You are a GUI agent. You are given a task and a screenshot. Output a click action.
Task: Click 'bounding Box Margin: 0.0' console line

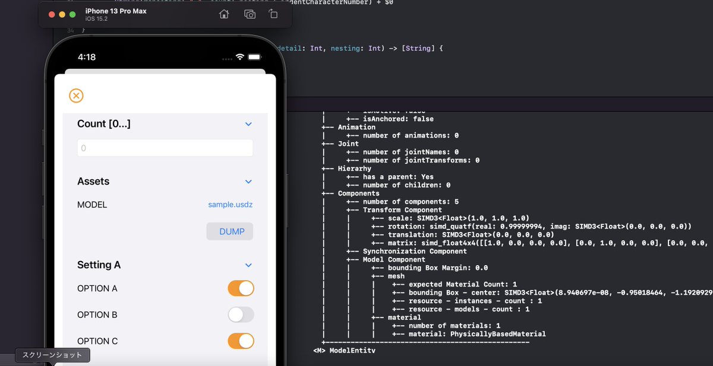[x=437, y=268]
